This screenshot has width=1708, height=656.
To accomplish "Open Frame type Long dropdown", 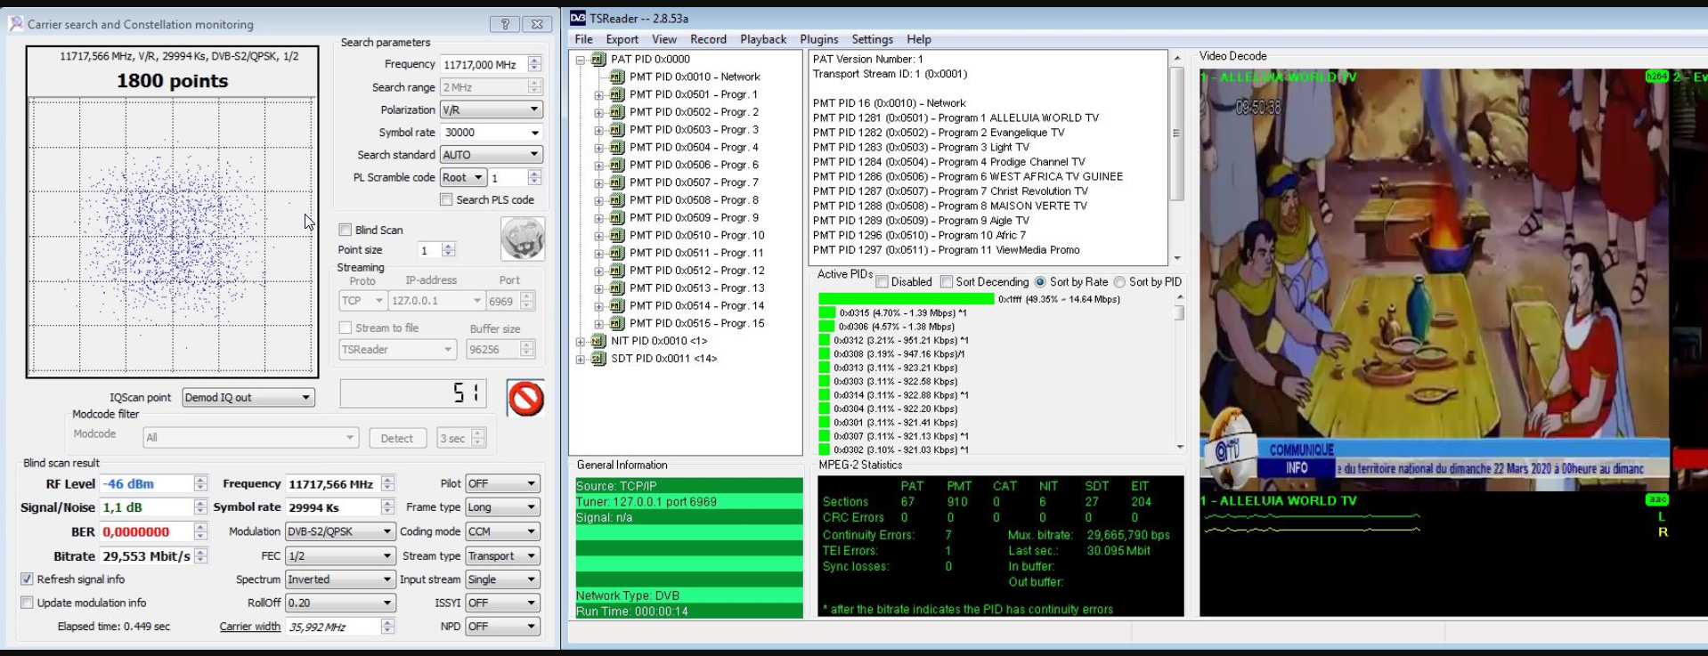I will point(503,507).
